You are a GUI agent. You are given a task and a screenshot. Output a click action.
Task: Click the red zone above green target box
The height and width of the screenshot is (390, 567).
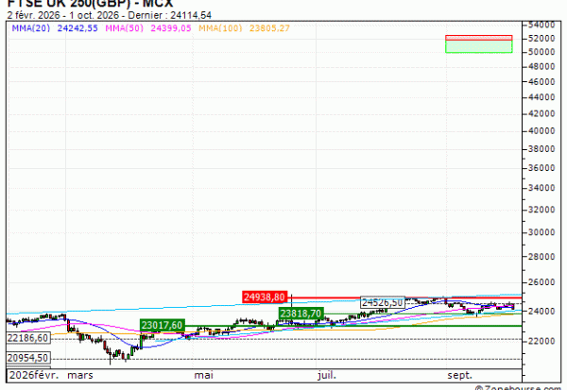tap(479, 38)
